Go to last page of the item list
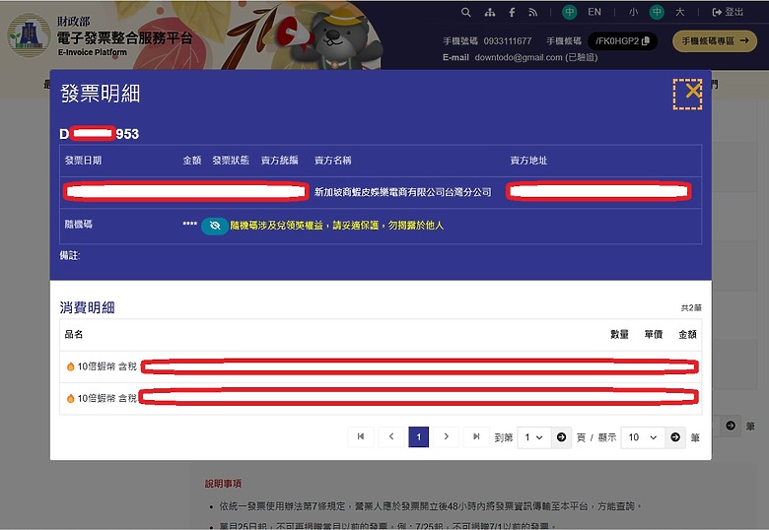769x530 pixels. (x=476, y=436)
